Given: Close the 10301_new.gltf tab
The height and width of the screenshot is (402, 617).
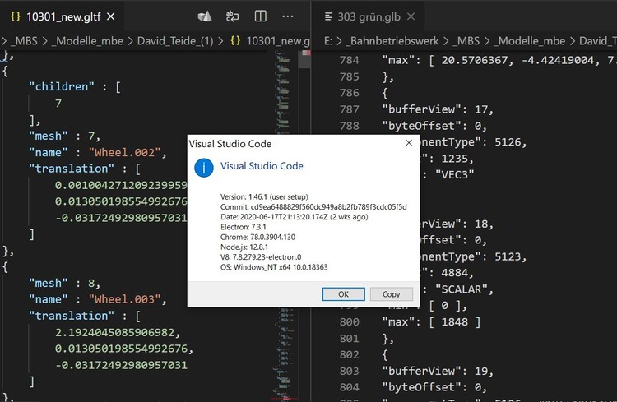Looking at the screenshot, I should click(111, 16).
